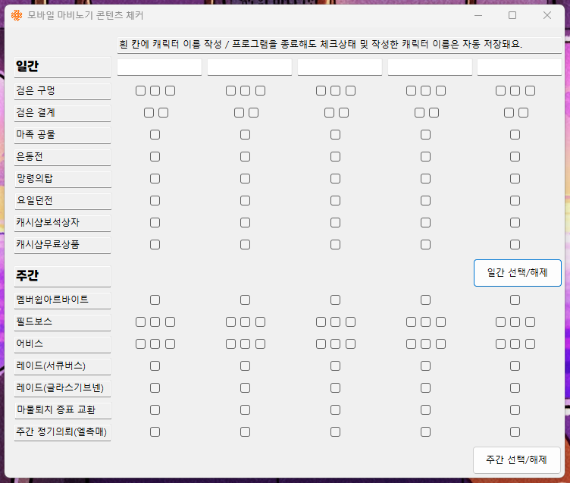Check 은동전 for fifth character
The width and height of the screenshot is (570, 483).
click(515, 157)
